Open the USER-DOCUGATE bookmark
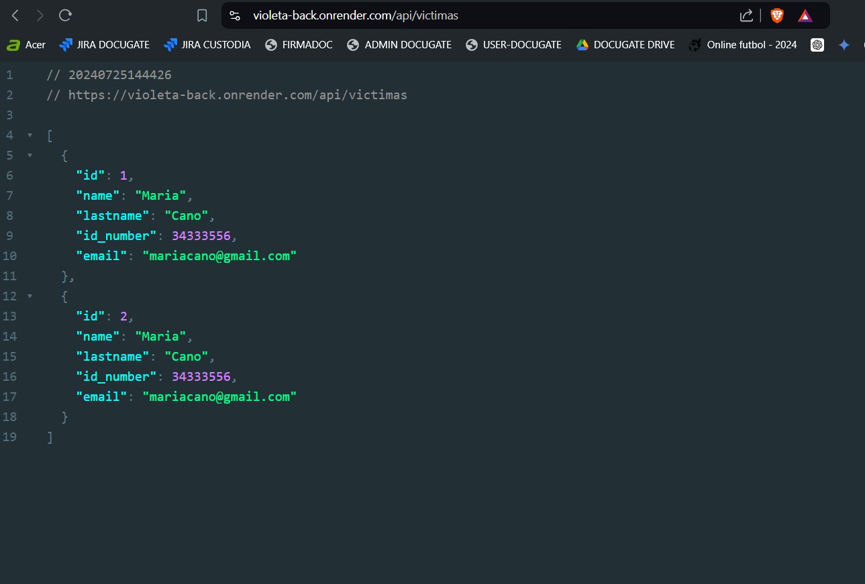Screen dimensions: 865x584 [x=513, y=45]
